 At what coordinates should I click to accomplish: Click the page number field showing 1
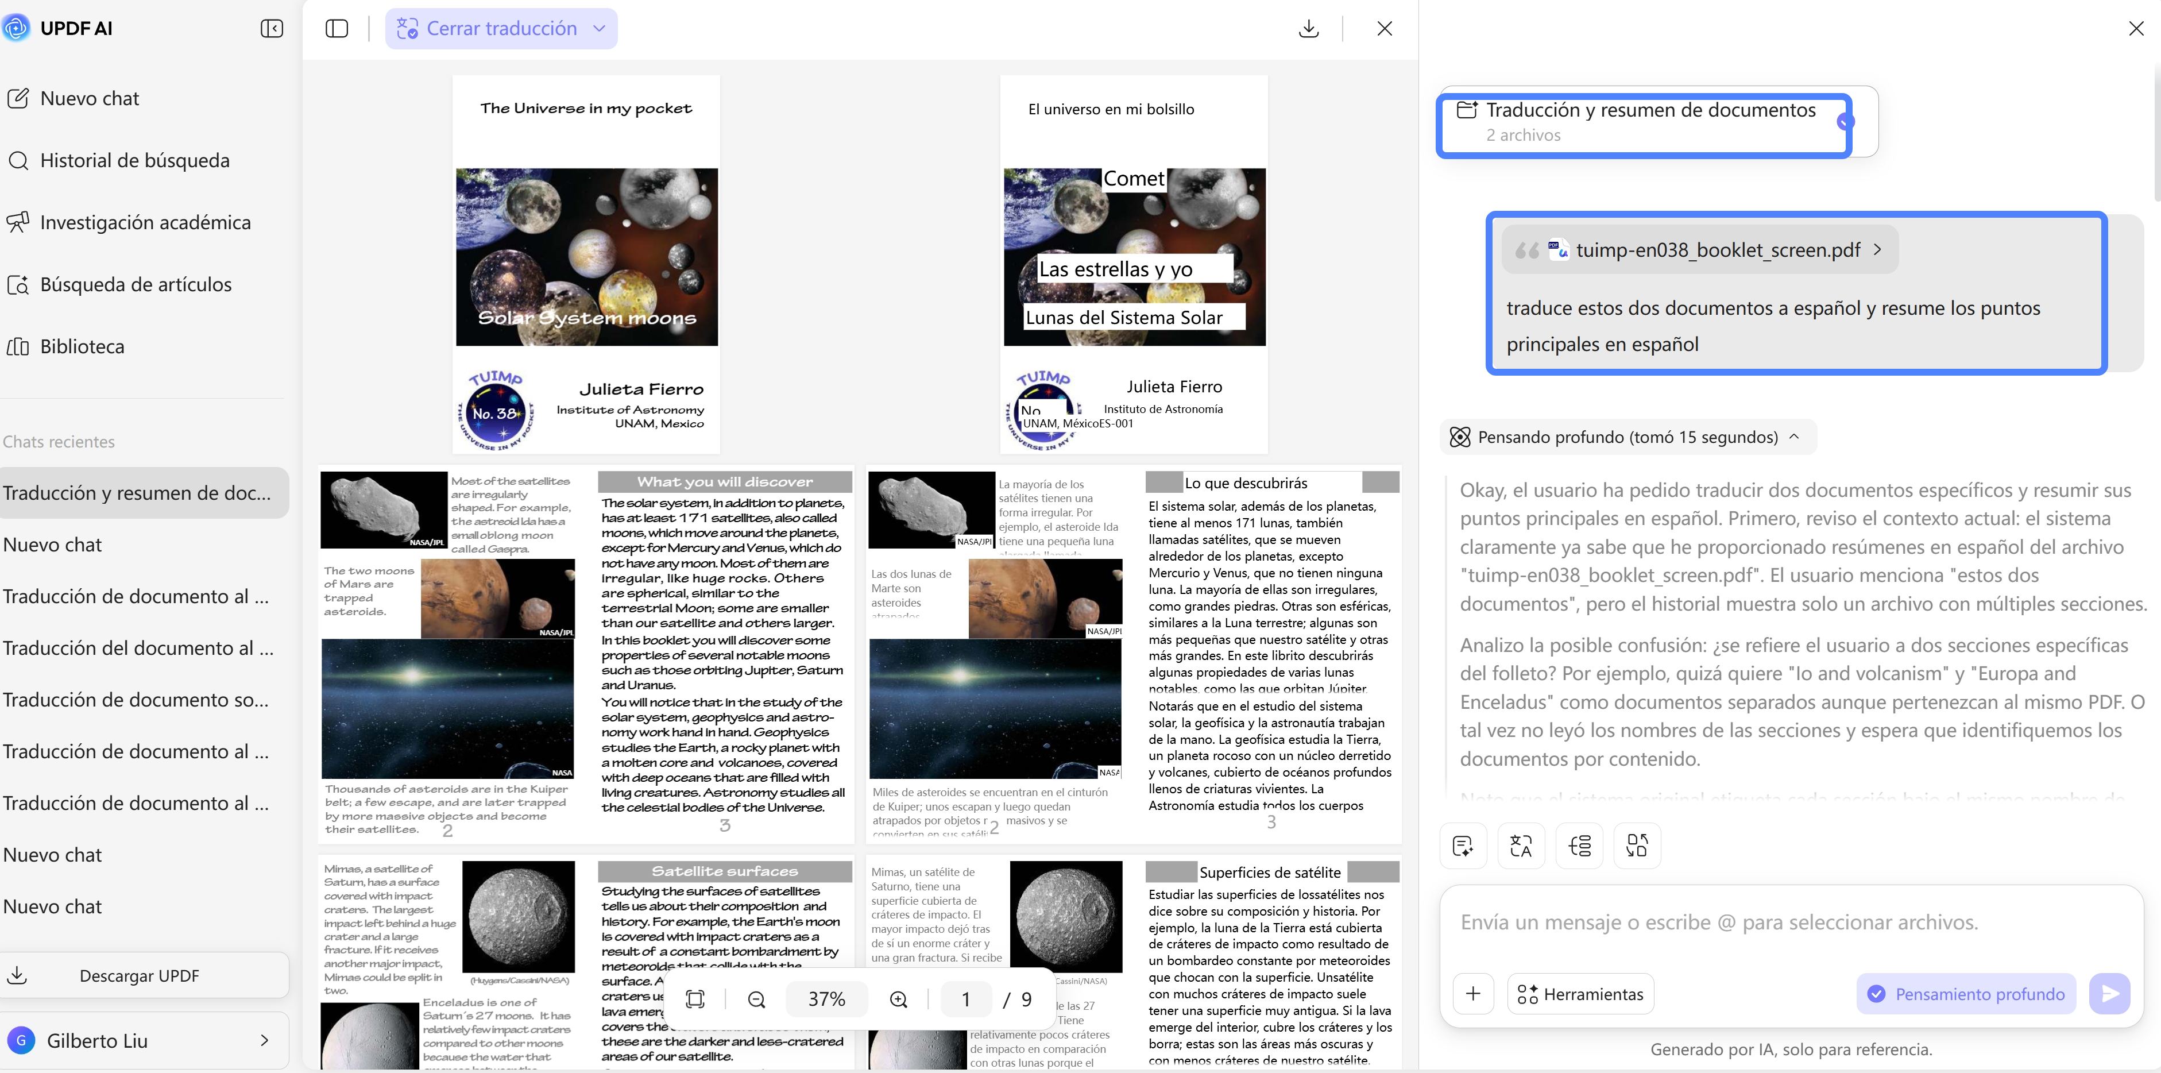coord(965,999)
